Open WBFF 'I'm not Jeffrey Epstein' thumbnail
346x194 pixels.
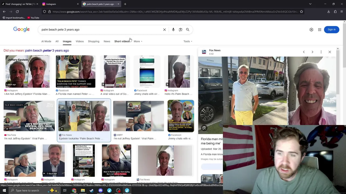(x=138, y=116)
